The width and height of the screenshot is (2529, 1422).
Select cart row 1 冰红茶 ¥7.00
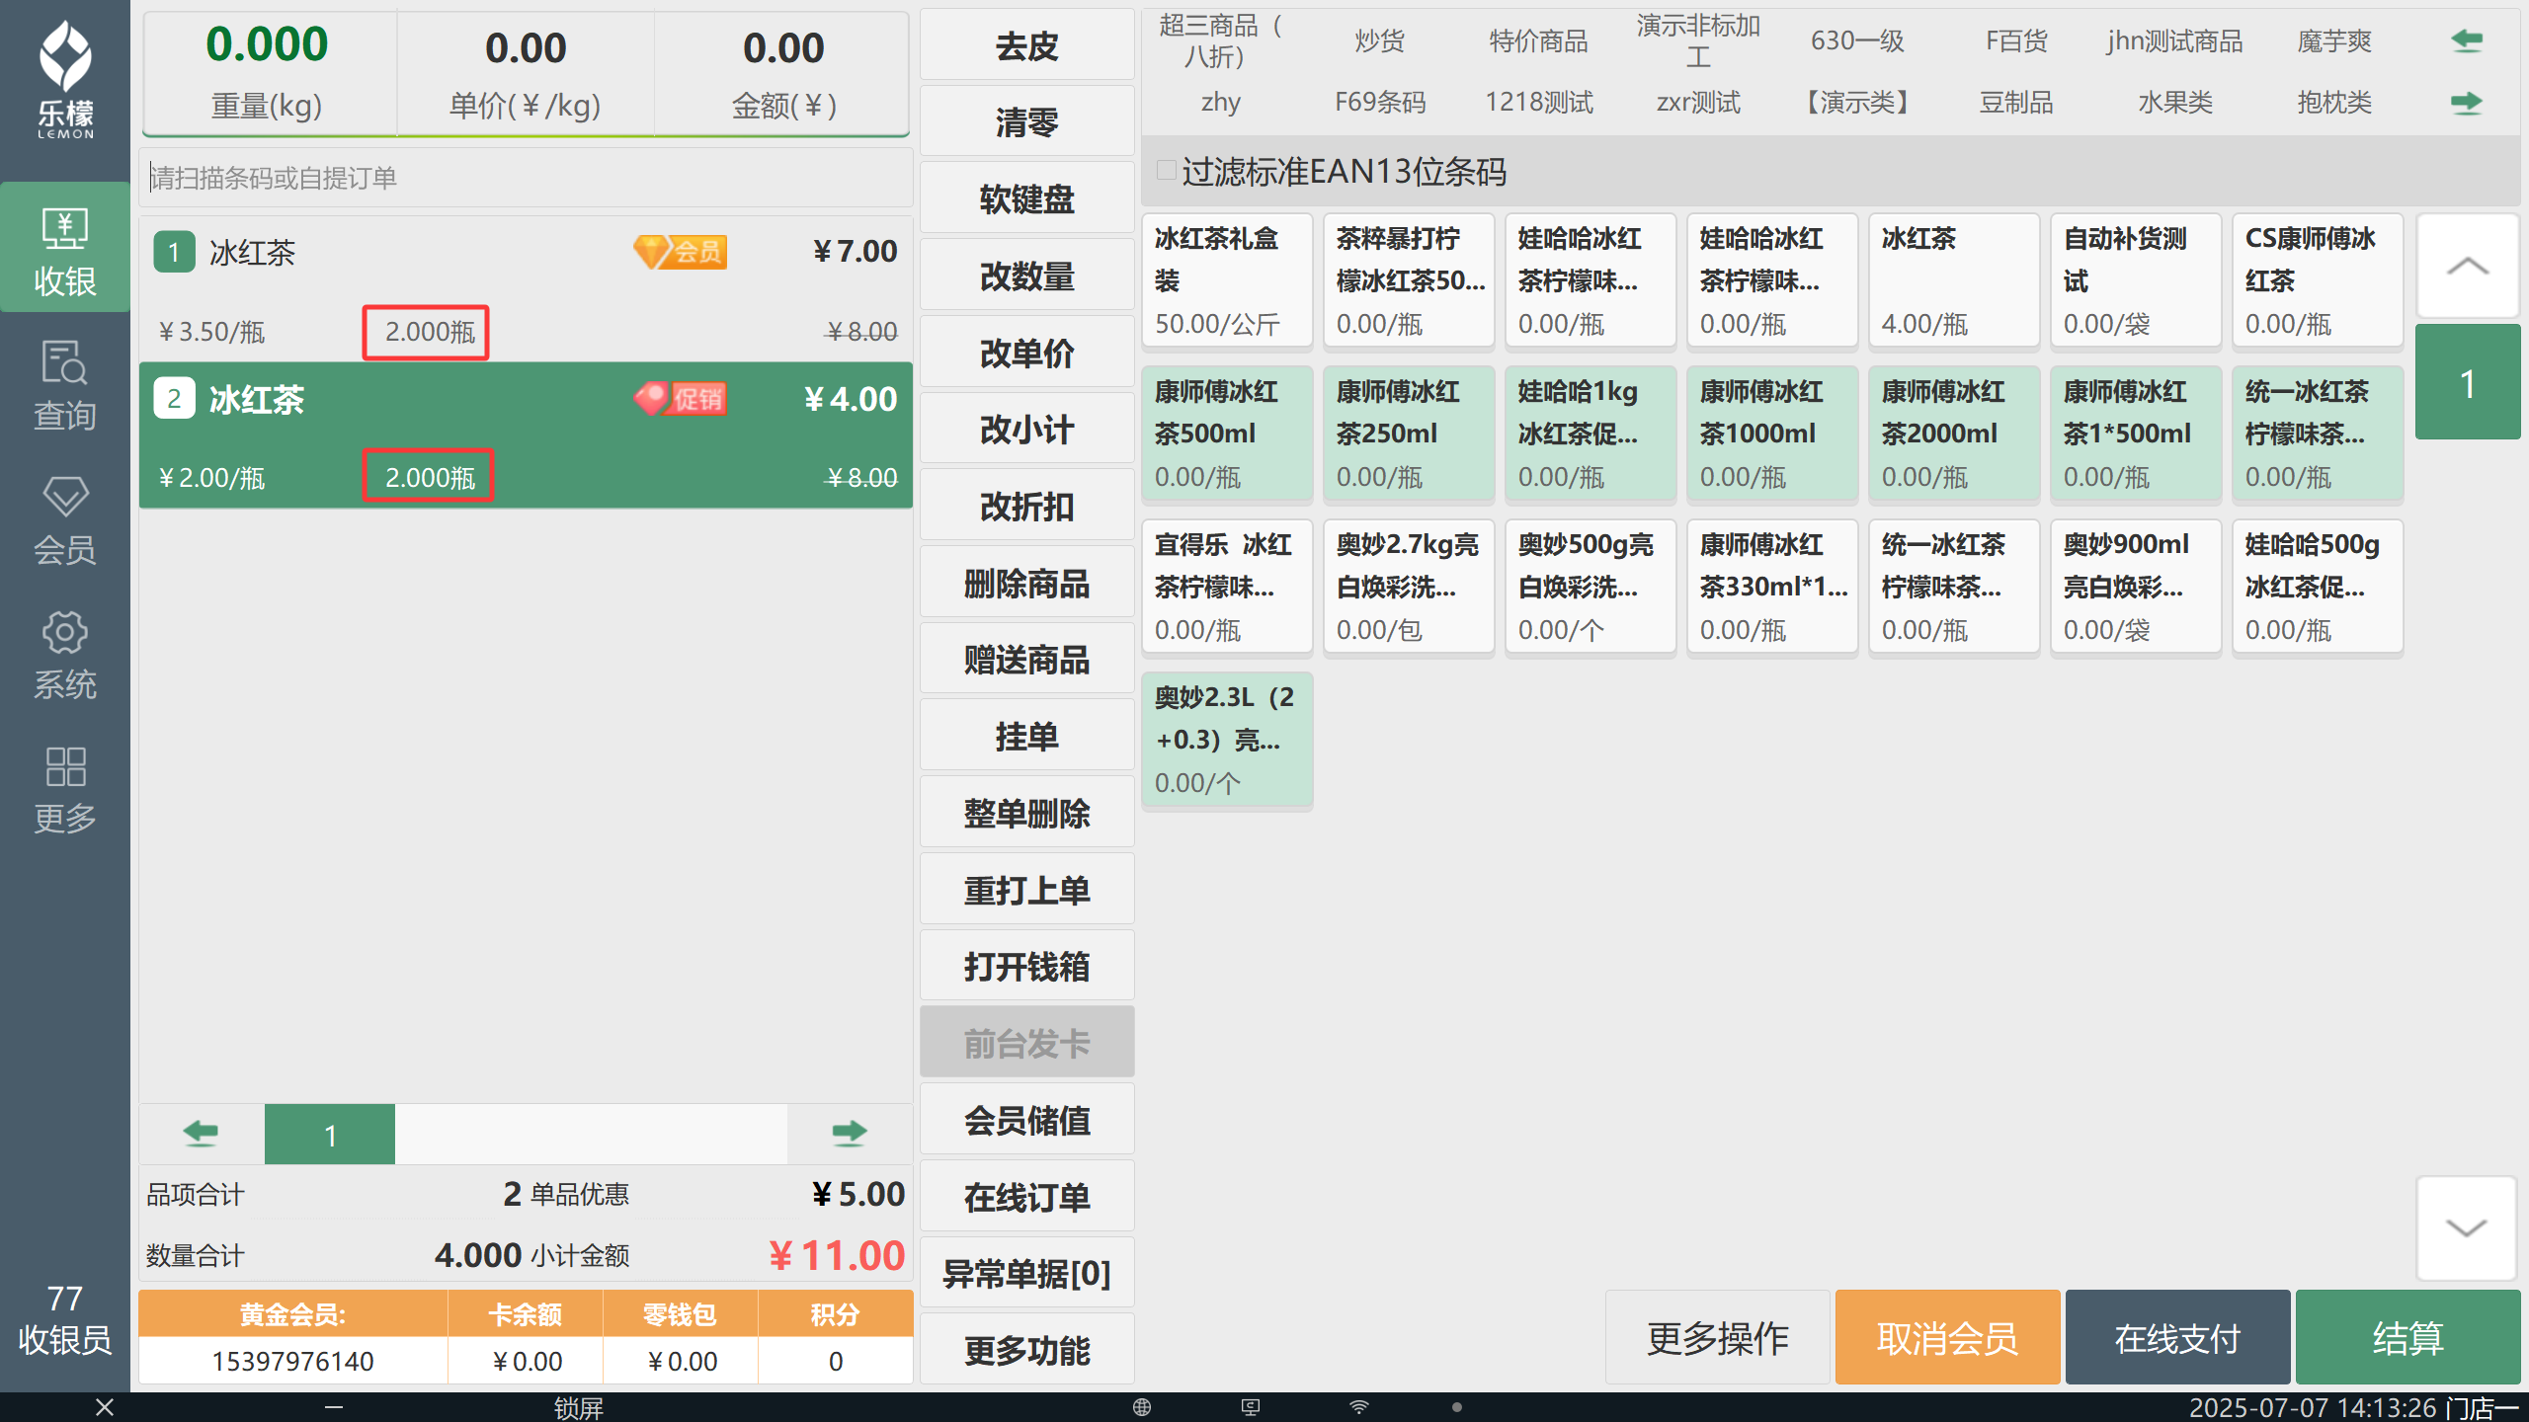526,289
